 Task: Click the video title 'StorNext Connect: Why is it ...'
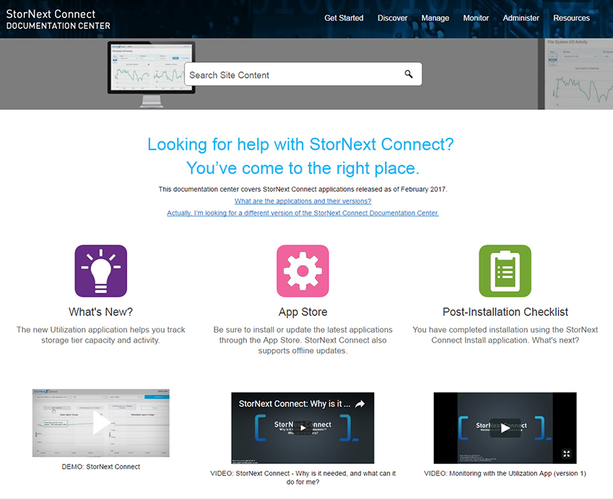click(x=295, y=404)
